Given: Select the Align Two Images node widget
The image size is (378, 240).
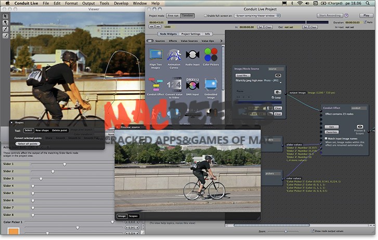Looking at the screenshot, I should [156, 55].
